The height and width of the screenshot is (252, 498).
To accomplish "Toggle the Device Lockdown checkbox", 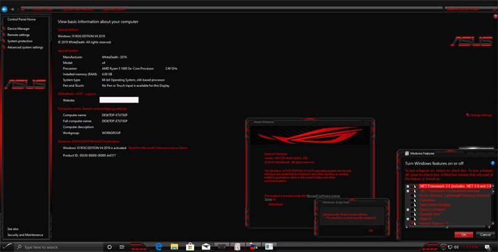I will 412,210.
